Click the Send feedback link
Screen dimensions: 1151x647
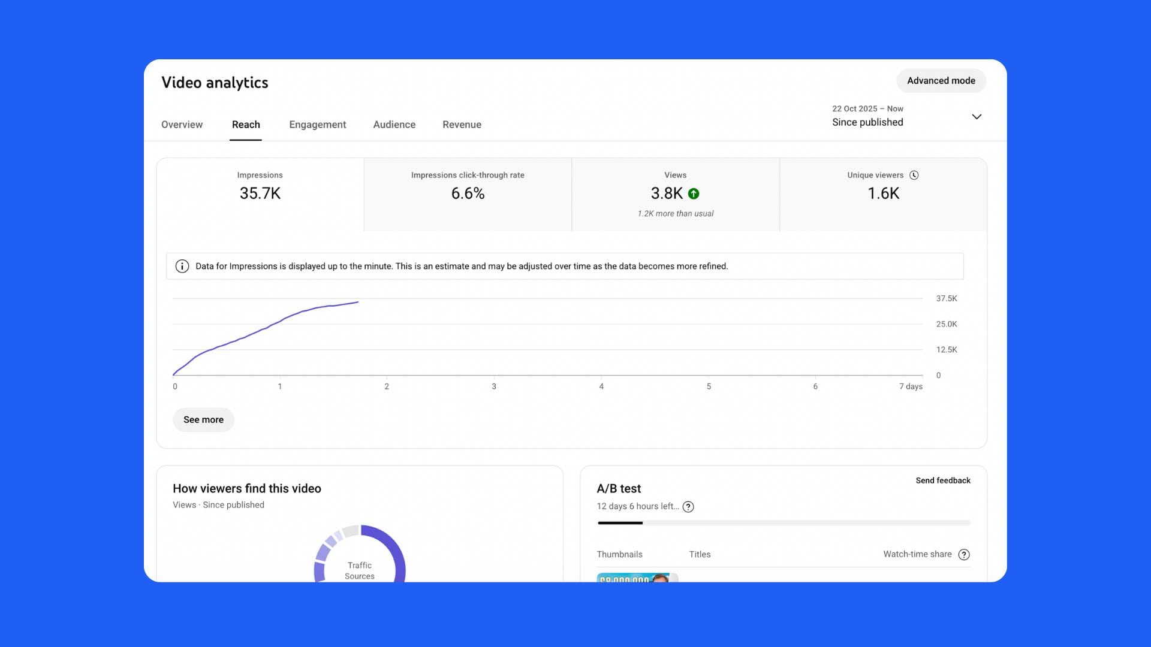[x=942, y=480]
